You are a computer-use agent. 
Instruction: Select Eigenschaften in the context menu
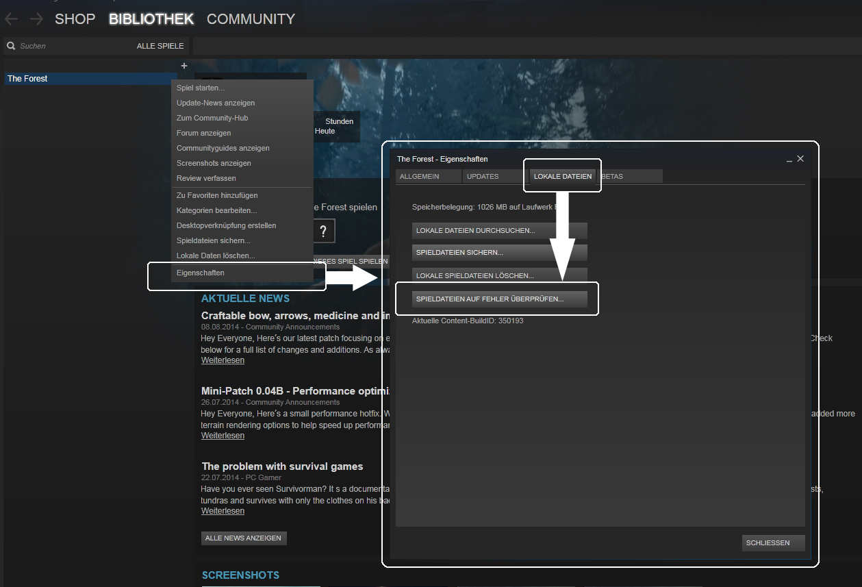click(201, 273)
